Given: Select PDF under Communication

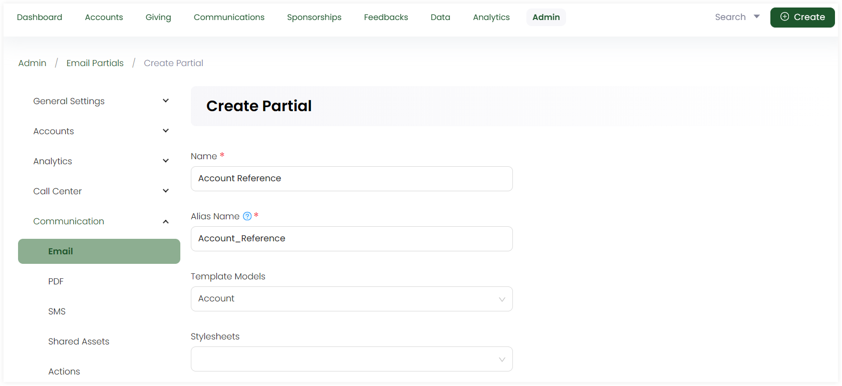Looking at the screenshot, I should coord(56,281).
